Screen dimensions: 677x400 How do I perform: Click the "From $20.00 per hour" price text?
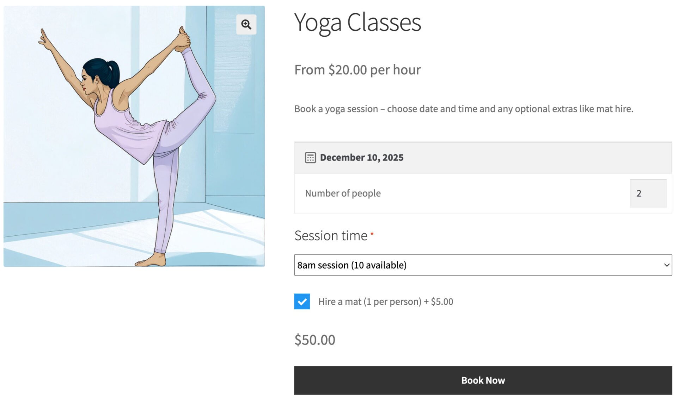357,70
